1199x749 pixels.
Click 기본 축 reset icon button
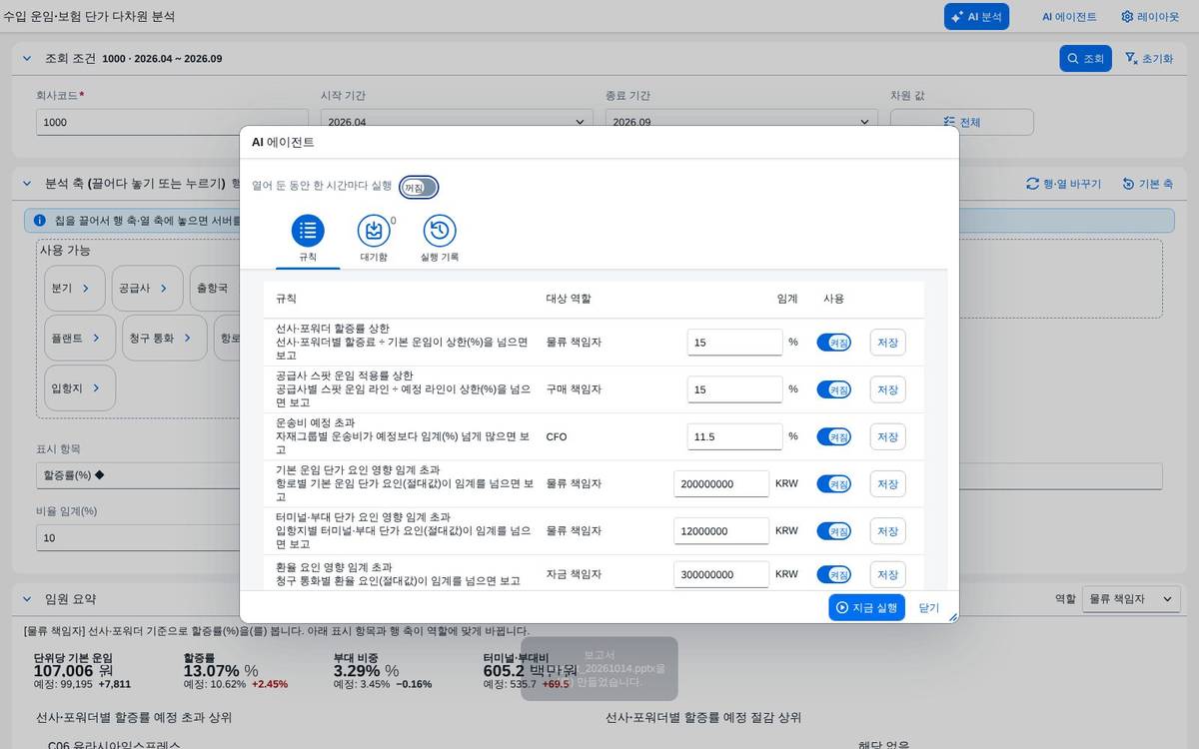(1147, 184)
